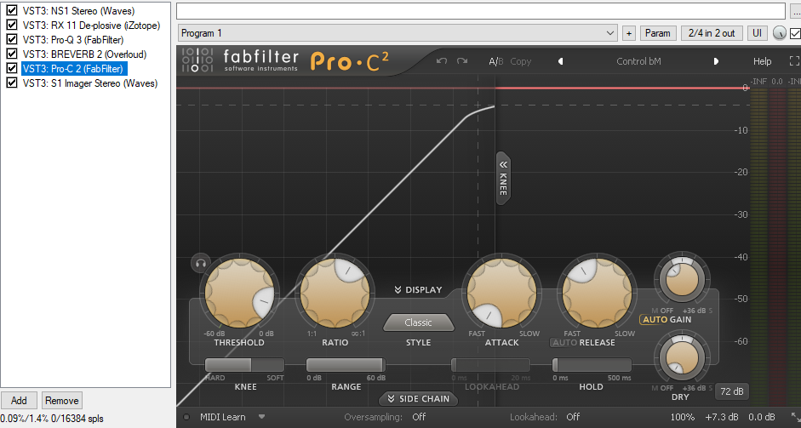The width and height of the screenshot is (801, 428).
Task: Open the Control bM preset menu
Action: pos(638,61)
